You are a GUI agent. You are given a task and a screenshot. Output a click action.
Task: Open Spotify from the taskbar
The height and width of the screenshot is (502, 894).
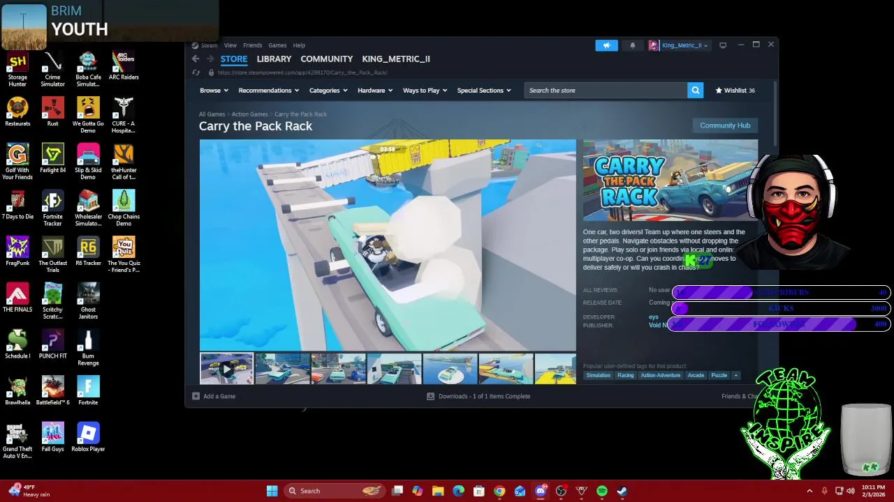click(602, 491)
